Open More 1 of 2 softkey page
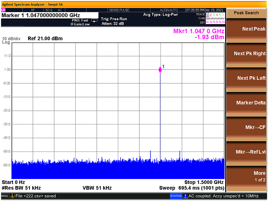Screen dimensions: 268x201 tap(247, 176)
